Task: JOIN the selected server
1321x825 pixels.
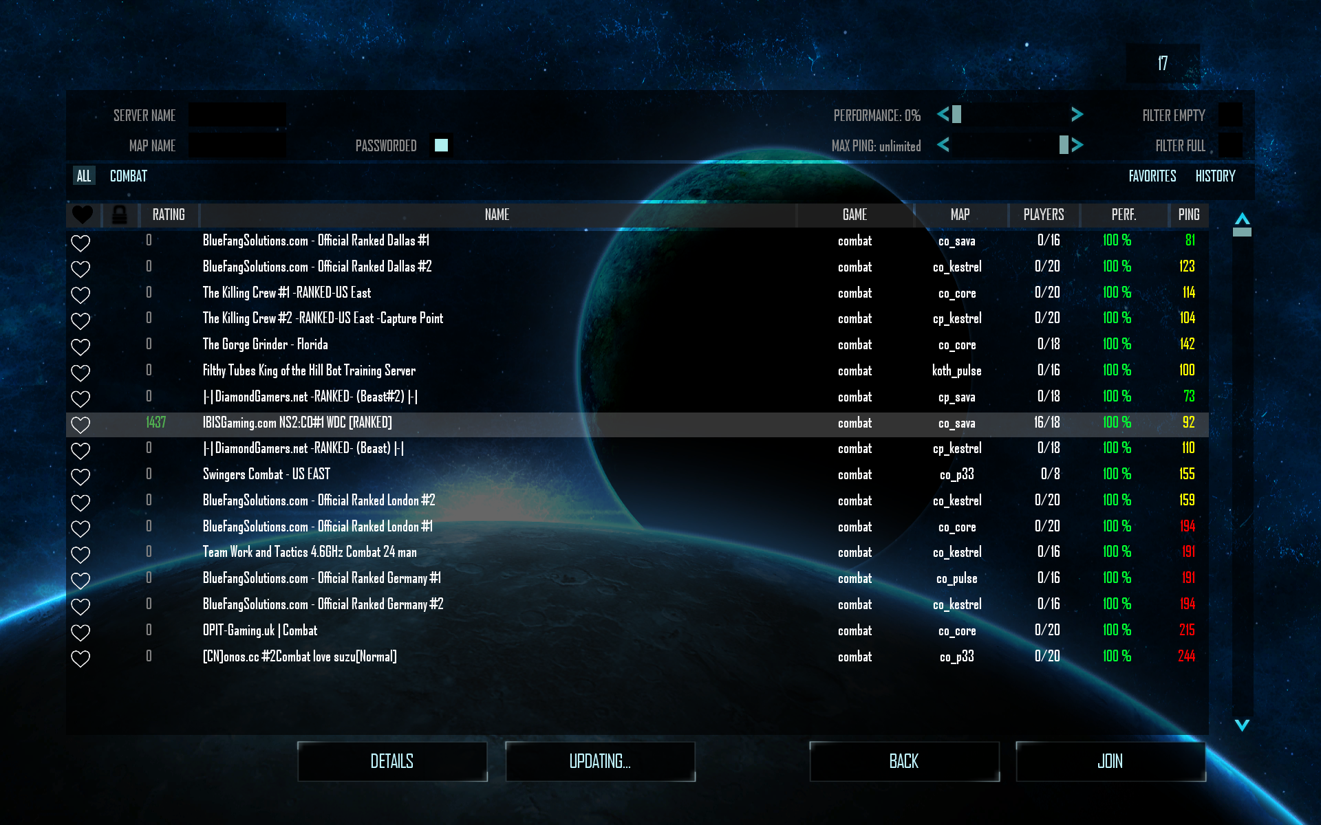Action: click(x=1110, y=761)
